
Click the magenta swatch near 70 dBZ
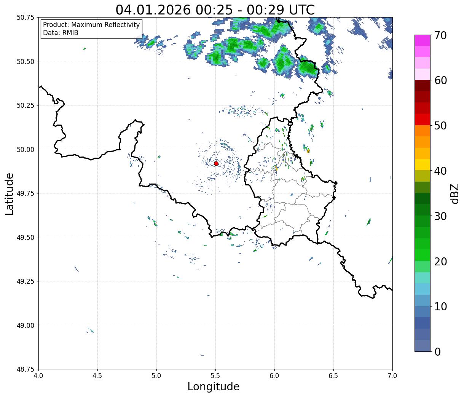tap(423, 40)
